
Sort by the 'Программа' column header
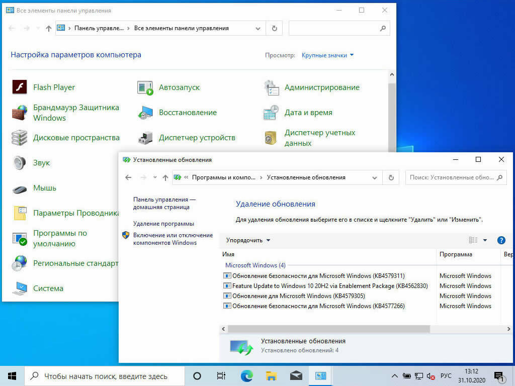tap(469, 254)
